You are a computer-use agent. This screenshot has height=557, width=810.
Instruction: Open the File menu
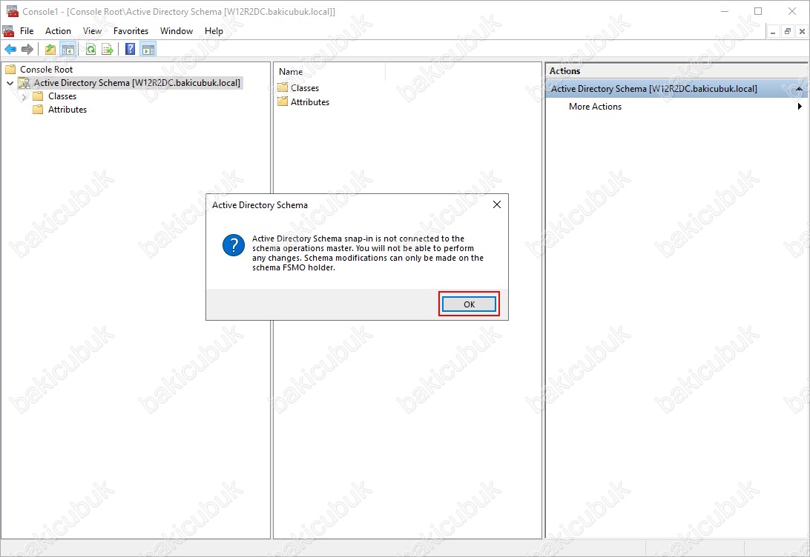point(27,31)
